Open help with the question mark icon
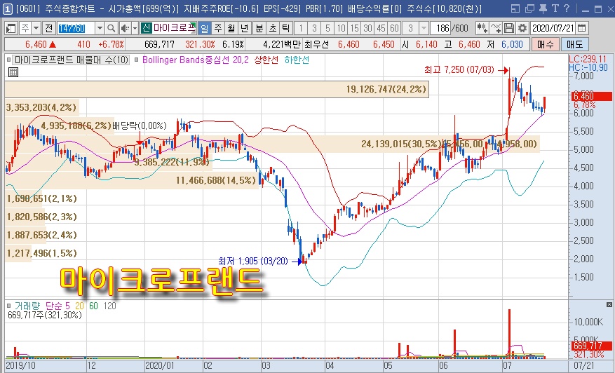The height and width of the screenshot is (373, 615). point(567,8)
